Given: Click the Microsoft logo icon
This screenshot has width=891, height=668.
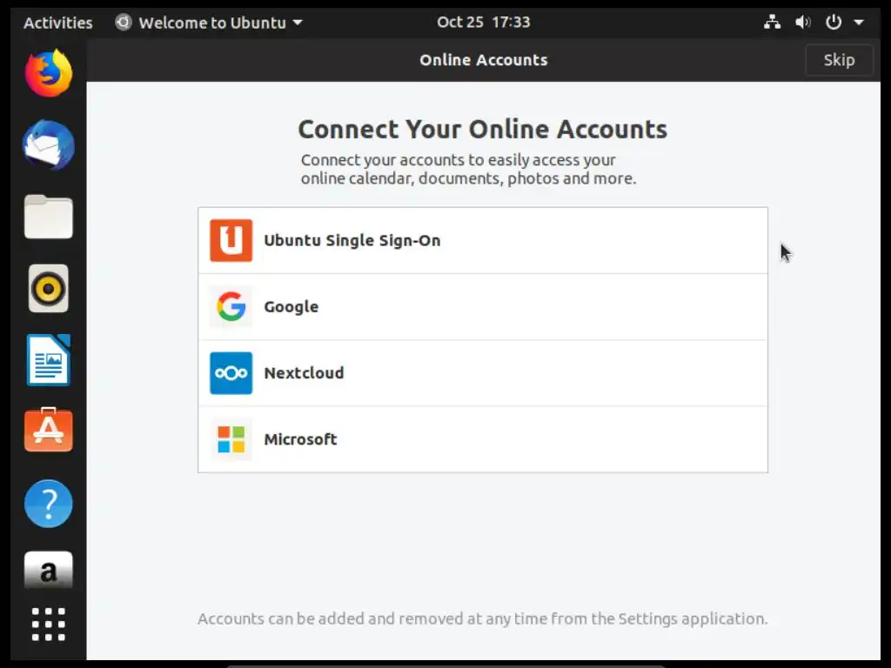Looking at the screenshot, I should point(231,439).
